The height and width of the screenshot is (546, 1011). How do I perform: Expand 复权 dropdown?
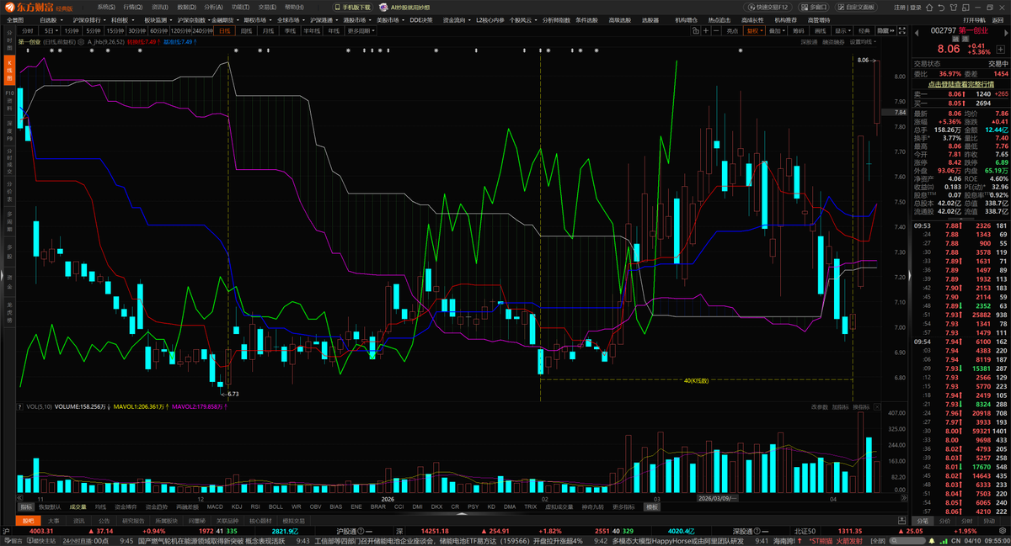coord(762,31)
